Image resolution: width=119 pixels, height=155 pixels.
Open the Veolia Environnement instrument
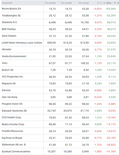coord(14,56)
